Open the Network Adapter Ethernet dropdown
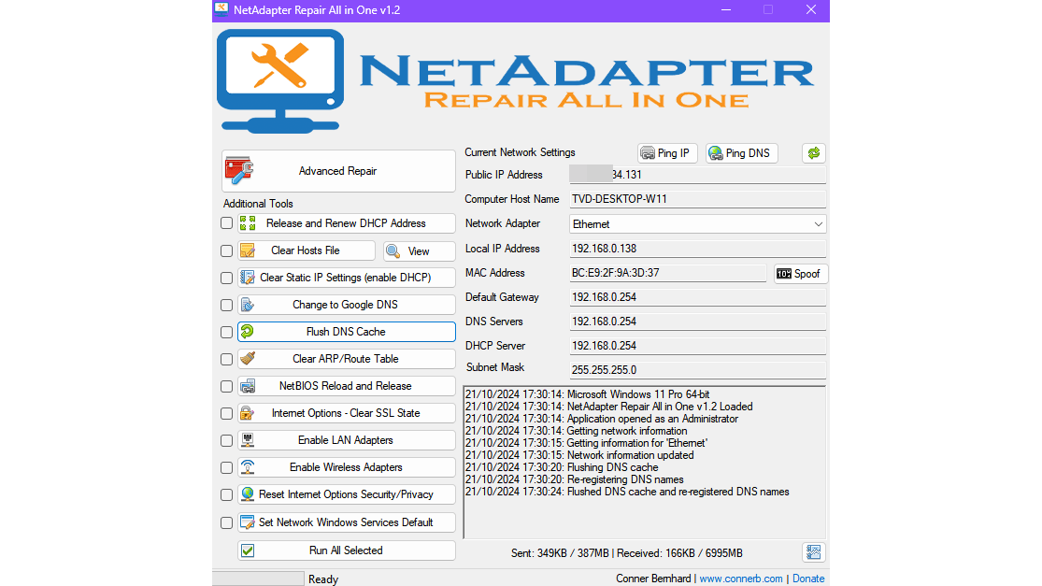 (698, 224)
